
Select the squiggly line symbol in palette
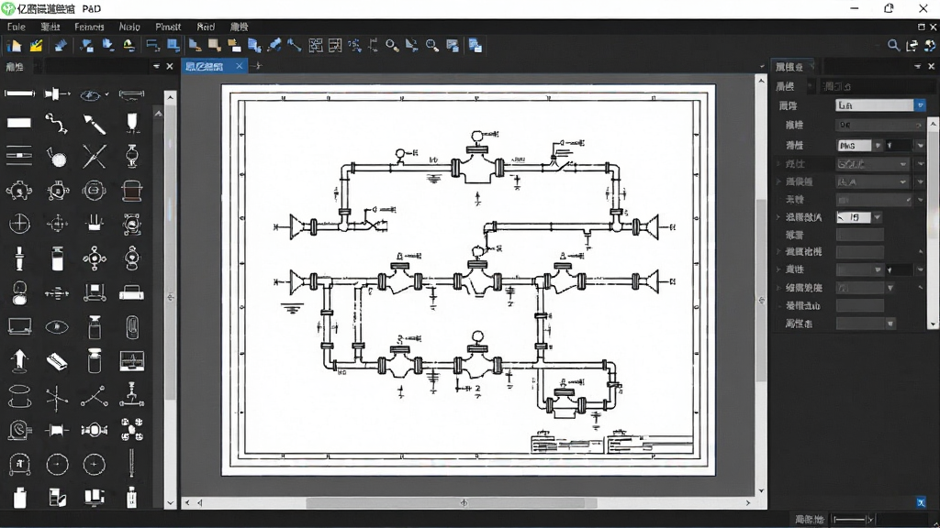[x=57, y=124]
